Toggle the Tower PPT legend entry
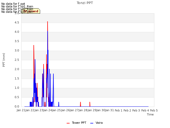Image resolution: width=170 pixels, height=128 pixels. [76, 123]
